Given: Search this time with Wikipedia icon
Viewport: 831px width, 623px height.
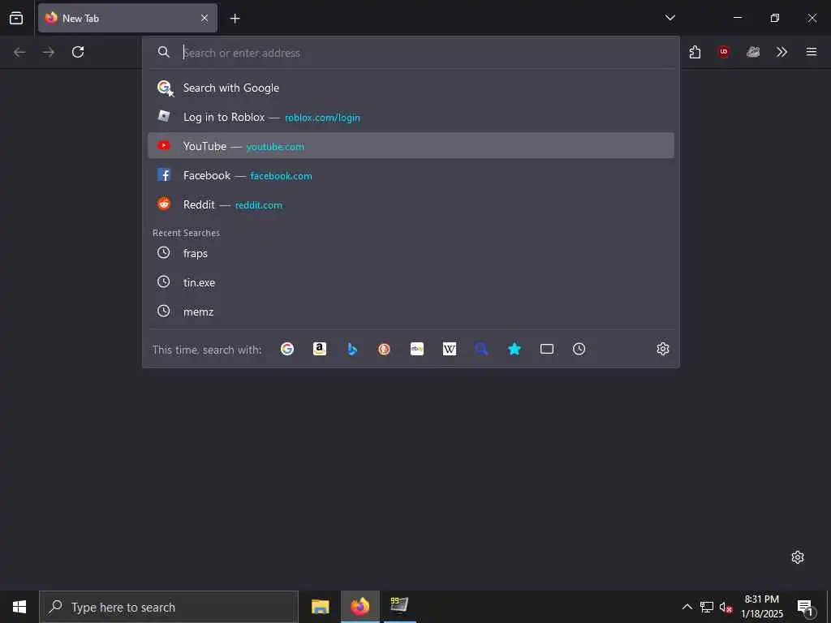Looking at the screenshot, I should coord(450,349).
